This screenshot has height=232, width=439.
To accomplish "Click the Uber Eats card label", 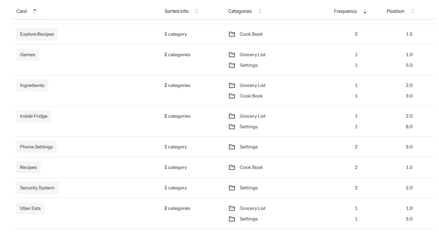I will (30, 208).
